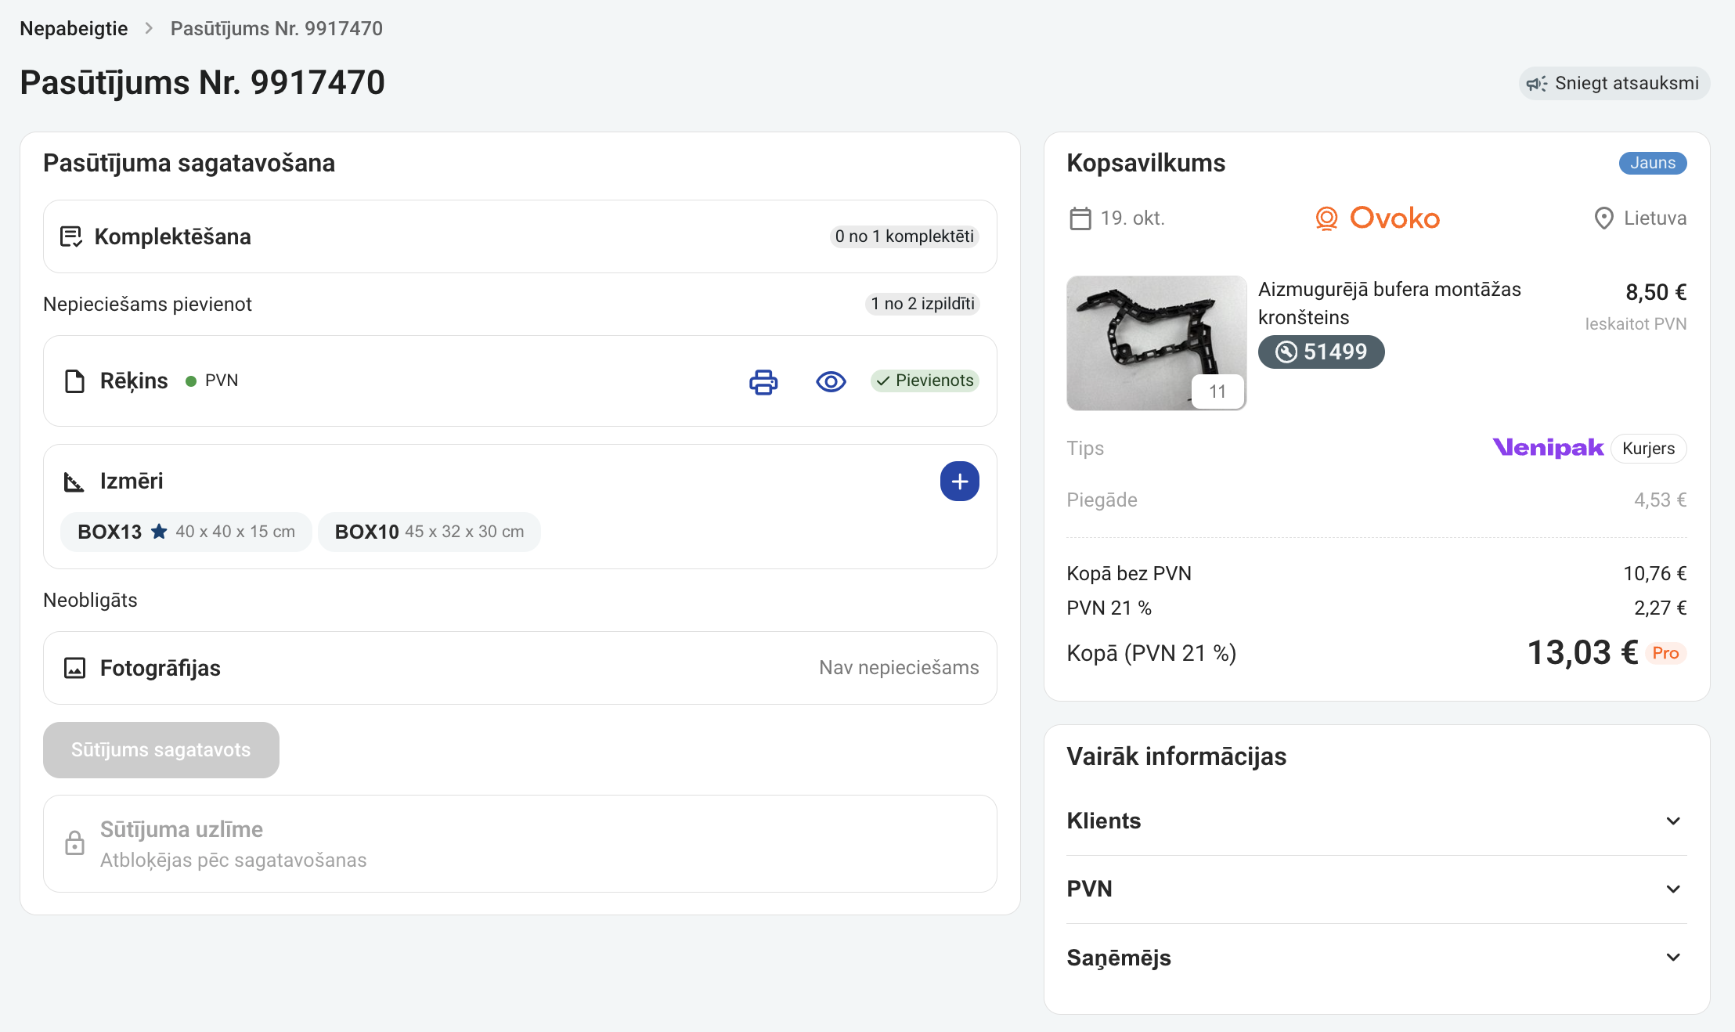
Task: Click the Komplektēšana checklist icon
Action: [71, 236]
